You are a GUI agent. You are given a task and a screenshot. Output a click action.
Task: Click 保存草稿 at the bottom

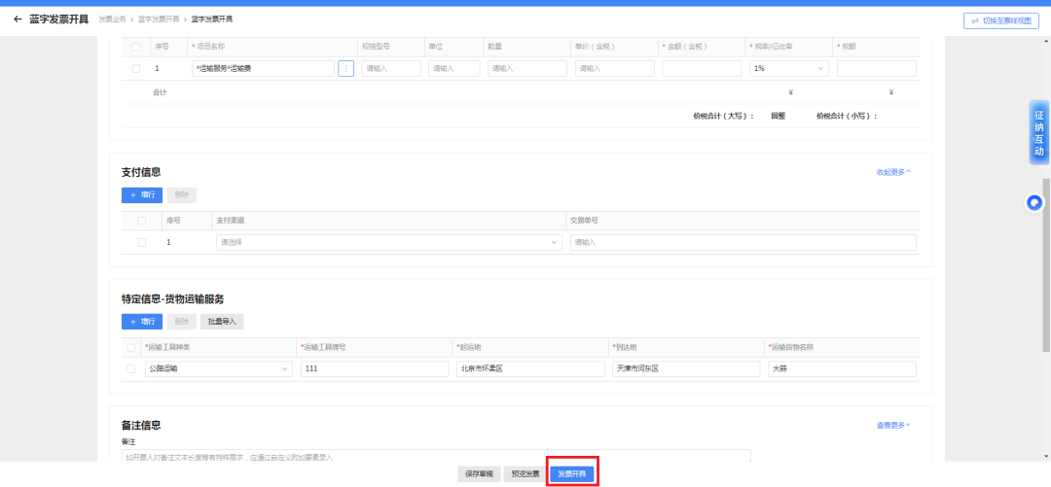[479, 474]
